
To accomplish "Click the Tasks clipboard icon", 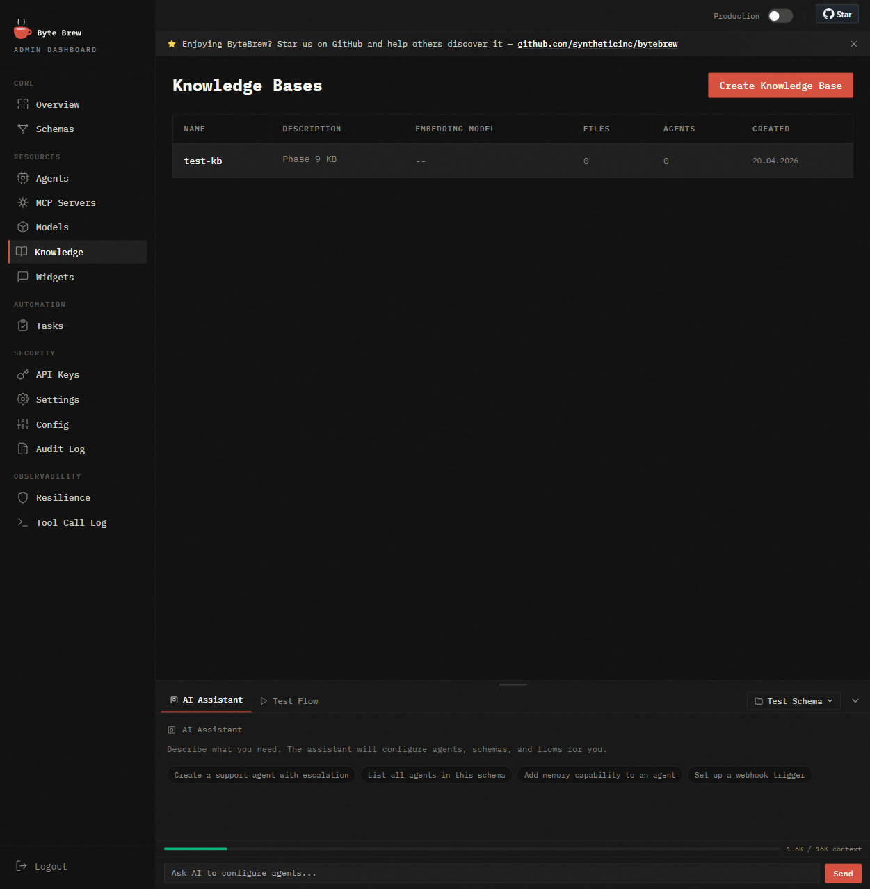I will [x=23, y=326].
